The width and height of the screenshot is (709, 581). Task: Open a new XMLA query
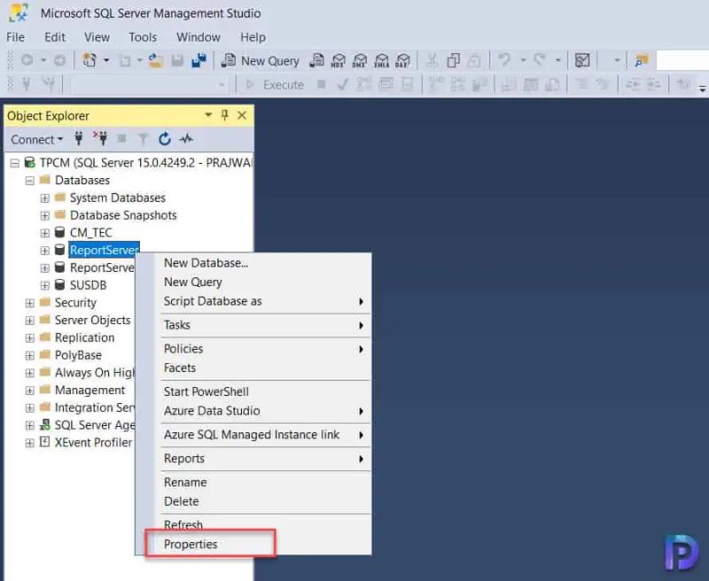pyautogui.click(x=379, y=60)
